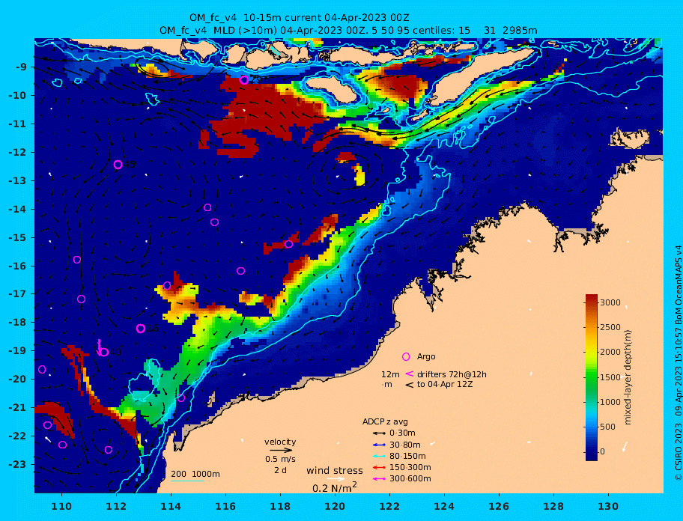The height and width of the screenshot is (521, 683).
Task: Click the Argo float marker labeled 26
Action: click(x=141, y=328)
